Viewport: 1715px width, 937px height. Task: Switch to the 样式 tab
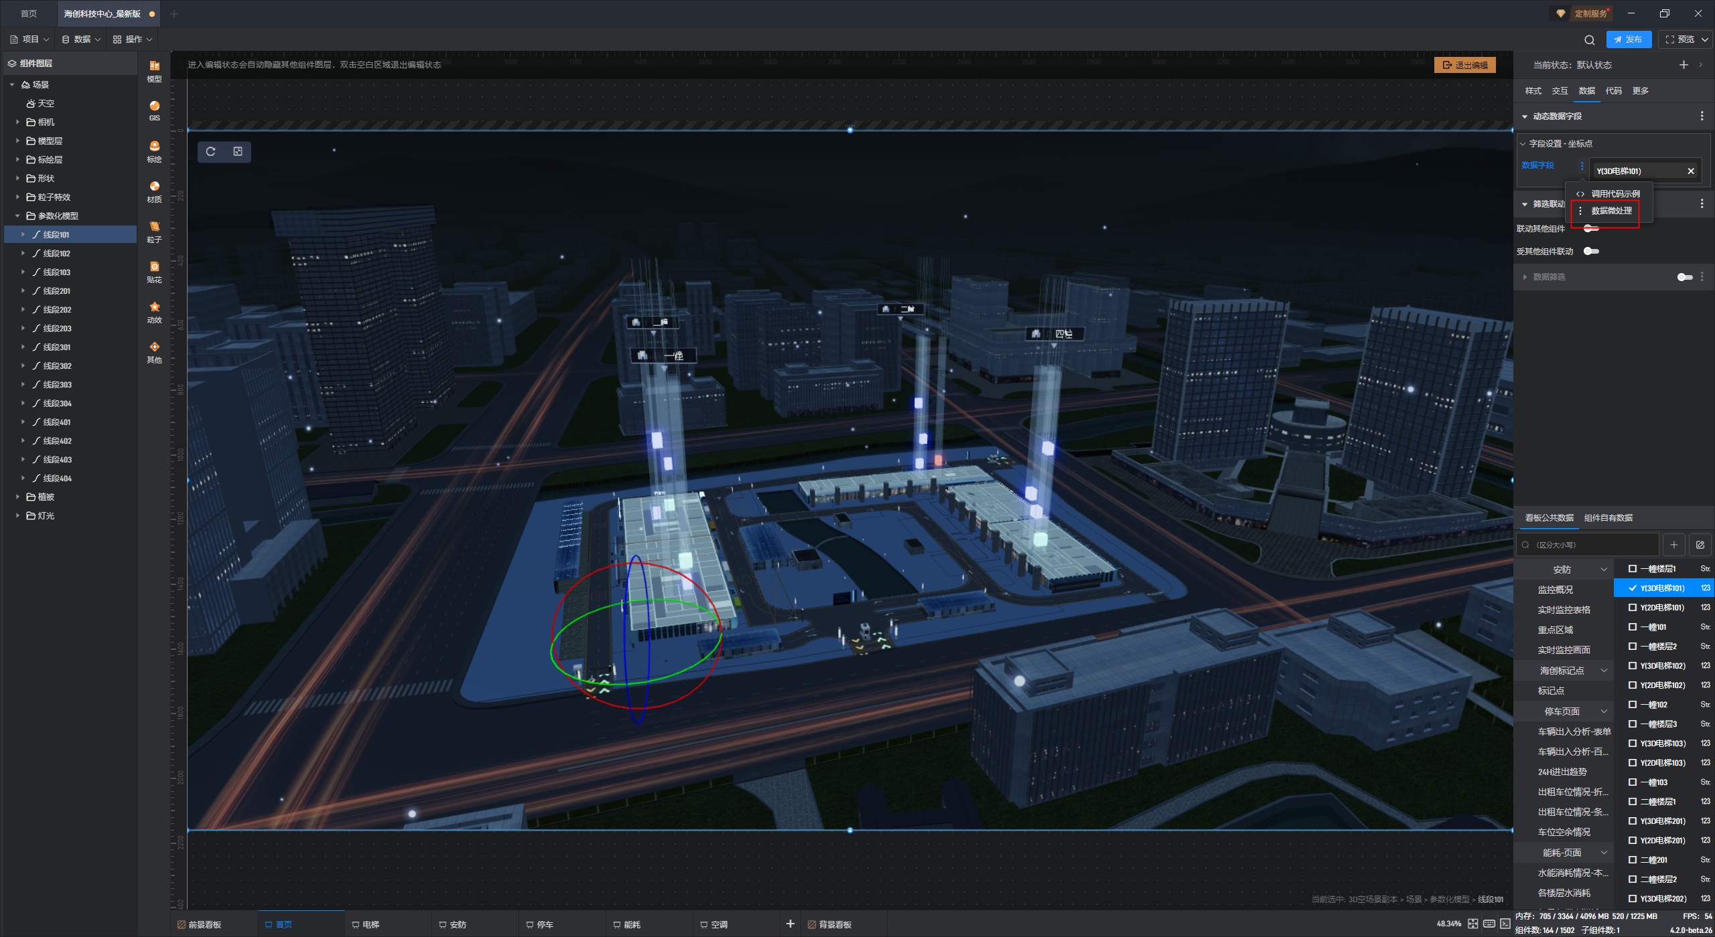click(1533, 91)
